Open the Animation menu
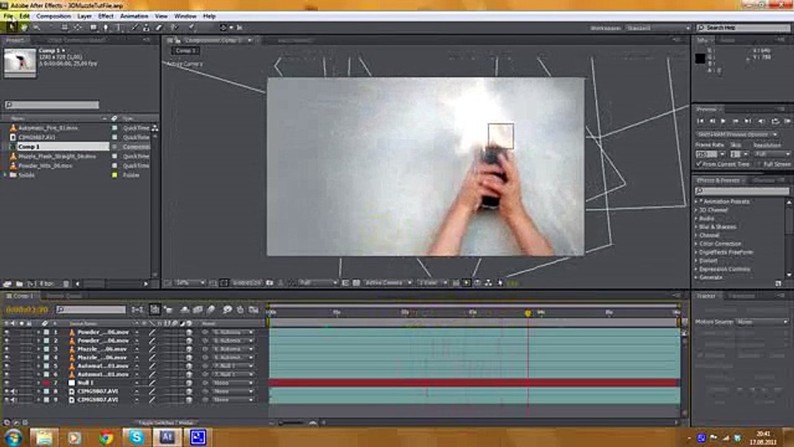 click(x=134, y=16)
